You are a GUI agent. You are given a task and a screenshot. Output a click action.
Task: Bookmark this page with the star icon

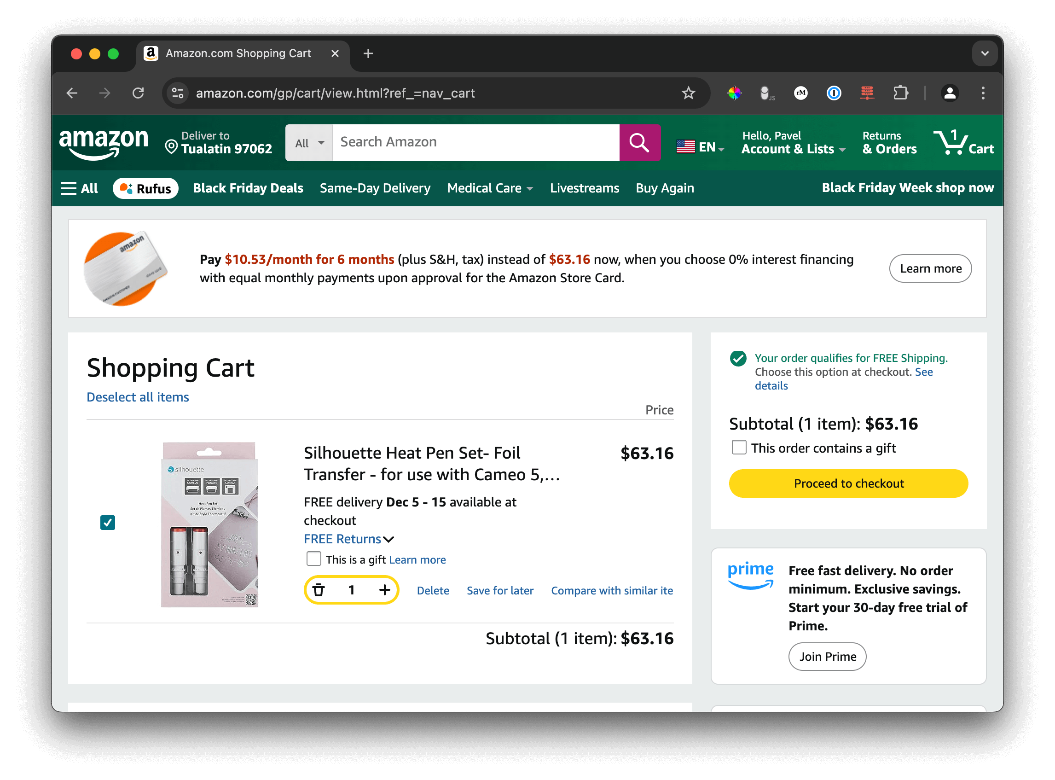(688, 93)
